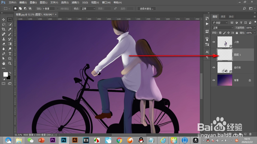Select the Quick Selection tool

10,24
